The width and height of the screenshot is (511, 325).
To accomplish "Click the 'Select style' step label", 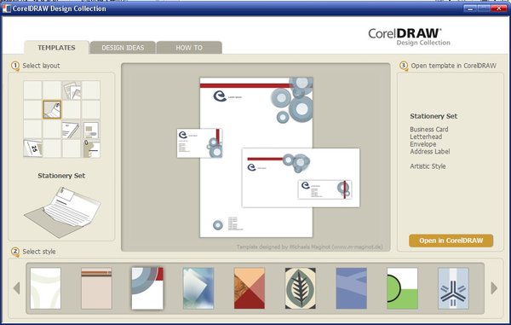I will [39, 252].
